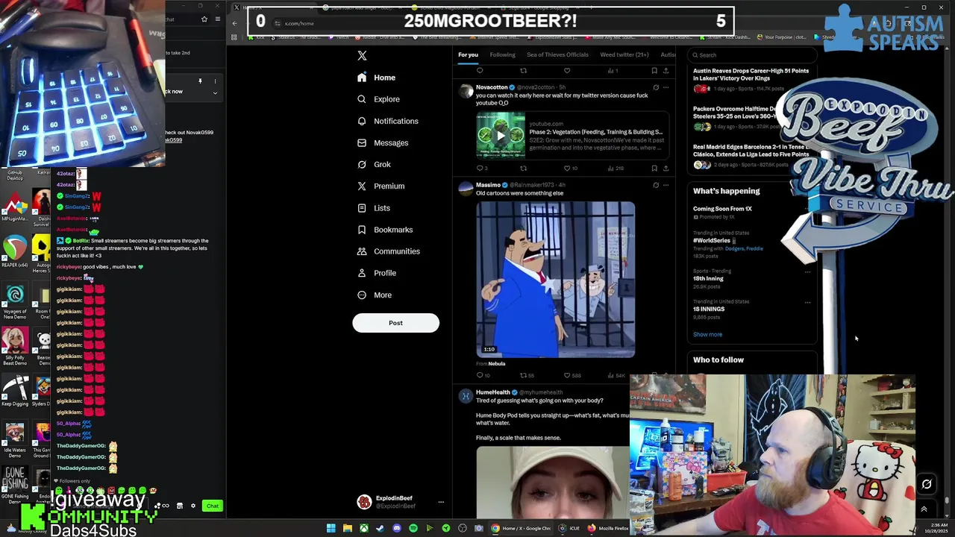
Task: Open Premium in the X sidebar
Action: 381,186
